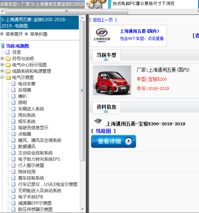
Task: Select the 资料信息 tab
Action: (106, 107)
